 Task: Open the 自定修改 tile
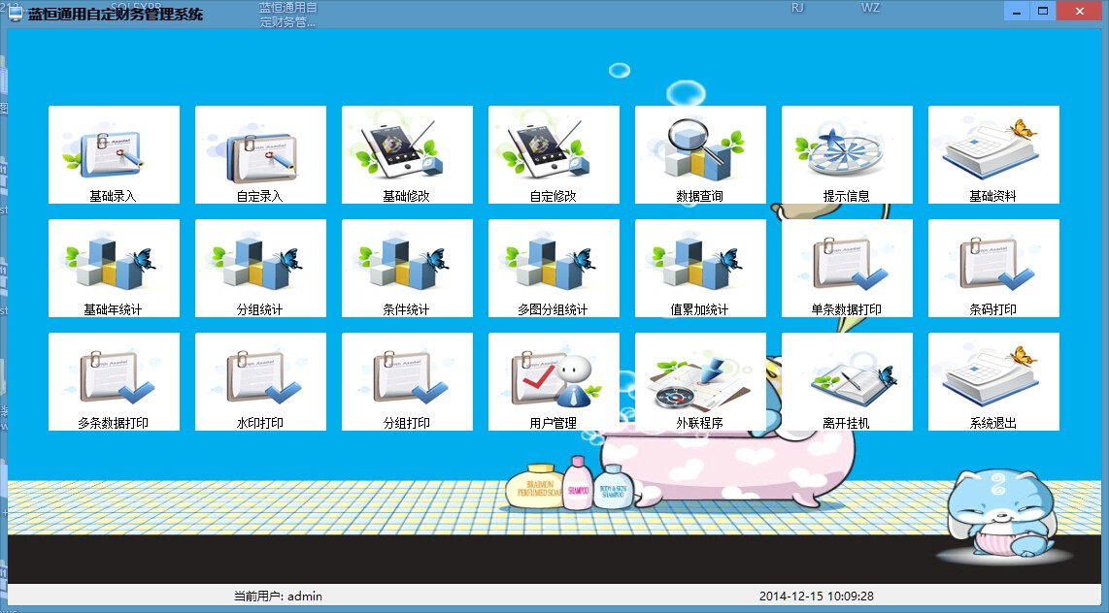554,154
